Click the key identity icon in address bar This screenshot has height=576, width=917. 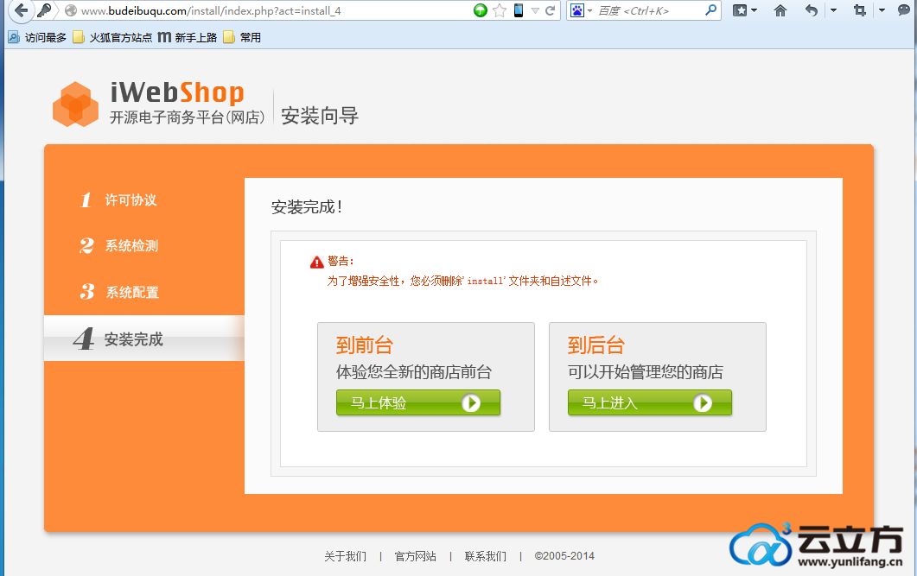point(44,10)
